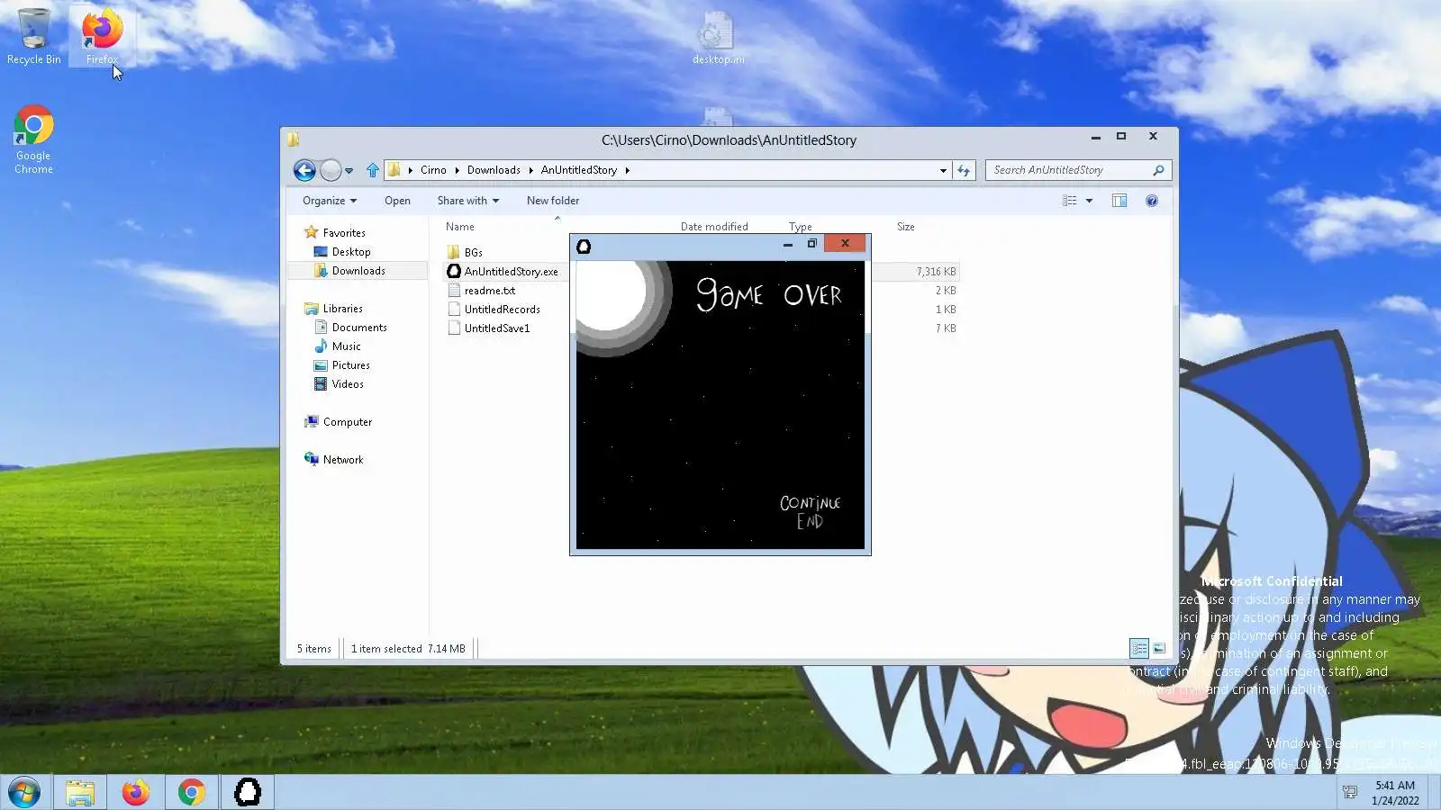Click the Open toolbar button
Image resolution: width=1441 pixels, height=810 pixels.
[397, 201]
